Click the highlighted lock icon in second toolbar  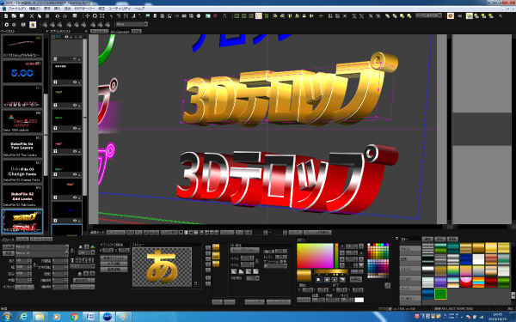(x=33, y=25)
